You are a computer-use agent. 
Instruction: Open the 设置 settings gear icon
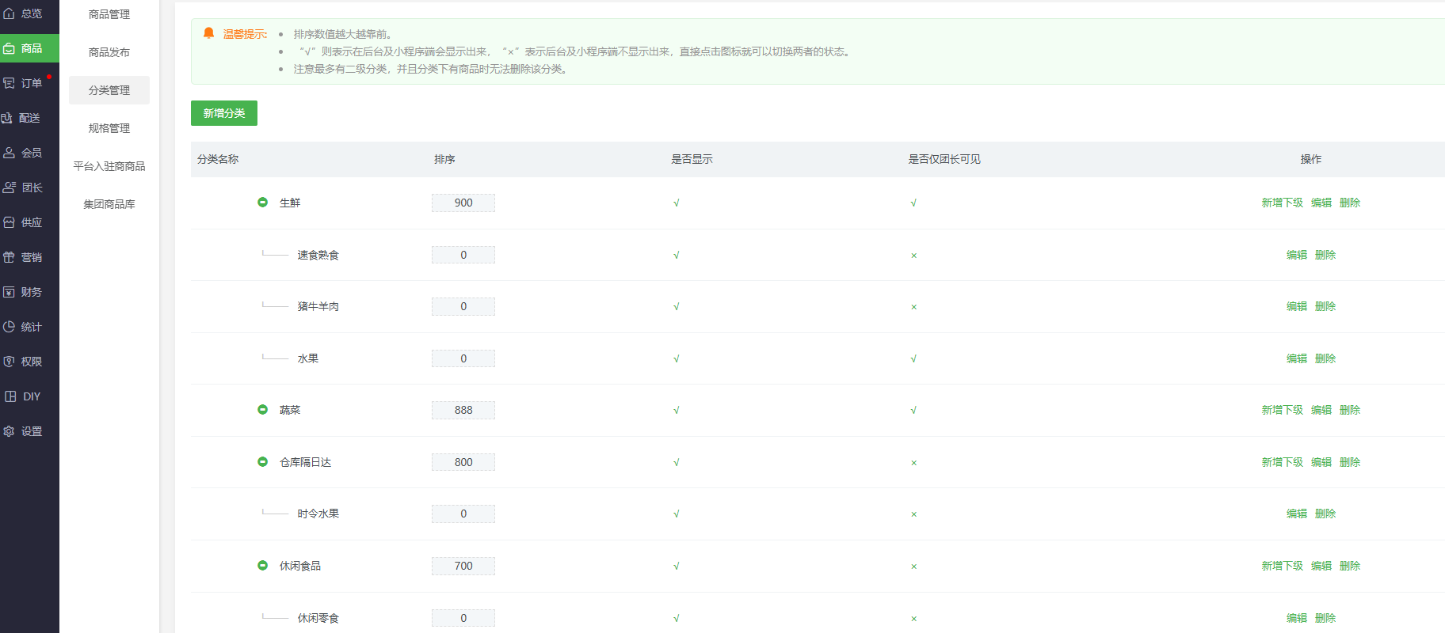pyautogui.click(x=9, y=431)
